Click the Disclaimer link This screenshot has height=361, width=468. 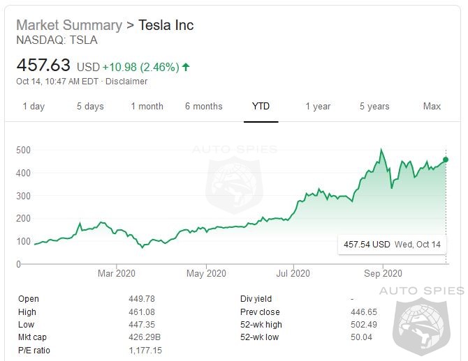pos(127,82)
